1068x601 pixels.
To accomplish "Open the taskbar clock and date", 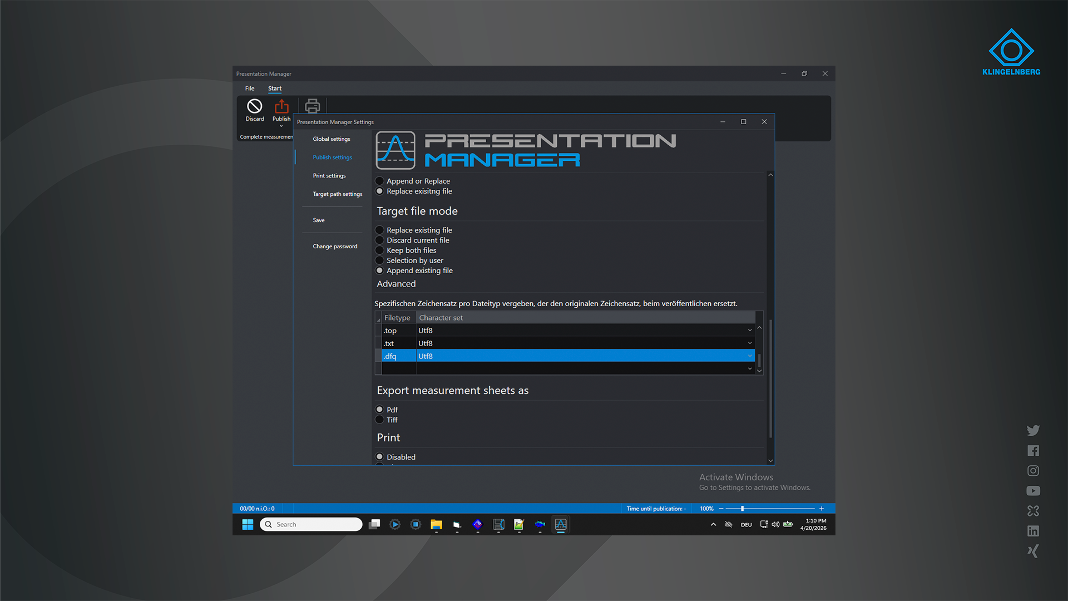I will tap(813, 524).
